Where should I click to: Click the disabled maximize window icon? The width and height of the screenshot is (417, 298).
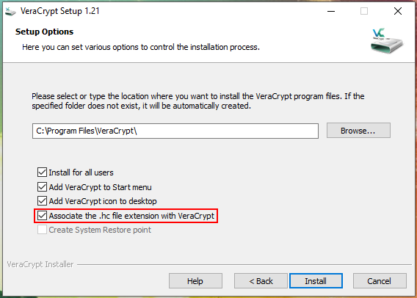tap(364, 11)
